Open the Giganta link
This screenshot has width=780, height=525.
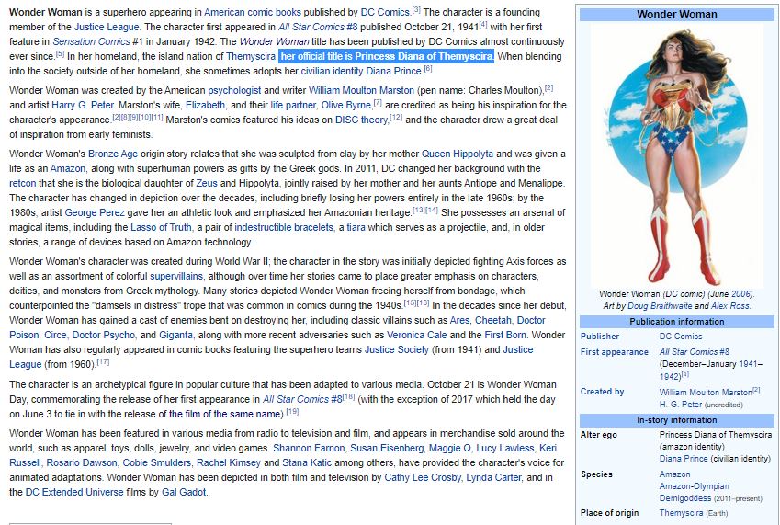[175, 335]
